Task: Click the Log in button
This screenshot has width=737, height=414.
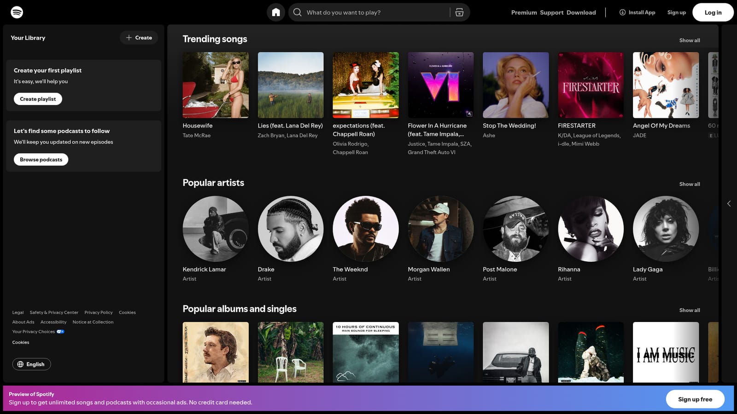Action: [x=713, y=12]
